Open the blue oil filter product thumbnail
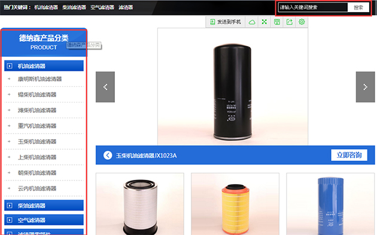Screen dimensions: 377x235 [330, 204]
